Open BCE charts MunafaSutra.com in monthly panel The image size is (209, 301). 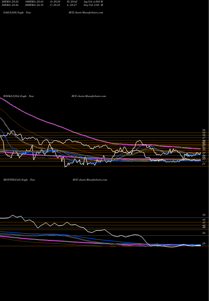pyautogui.click(x=90, y=180)
